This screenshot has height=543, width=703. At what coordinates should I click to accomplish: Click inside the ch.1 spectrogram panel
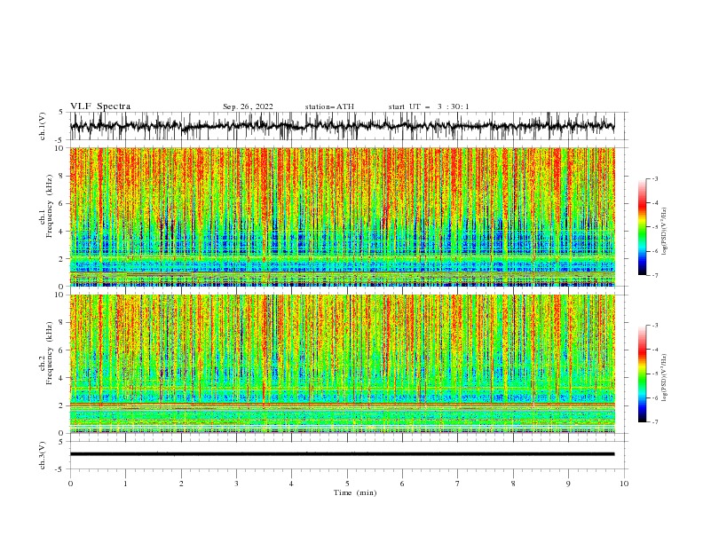point(342,216)
